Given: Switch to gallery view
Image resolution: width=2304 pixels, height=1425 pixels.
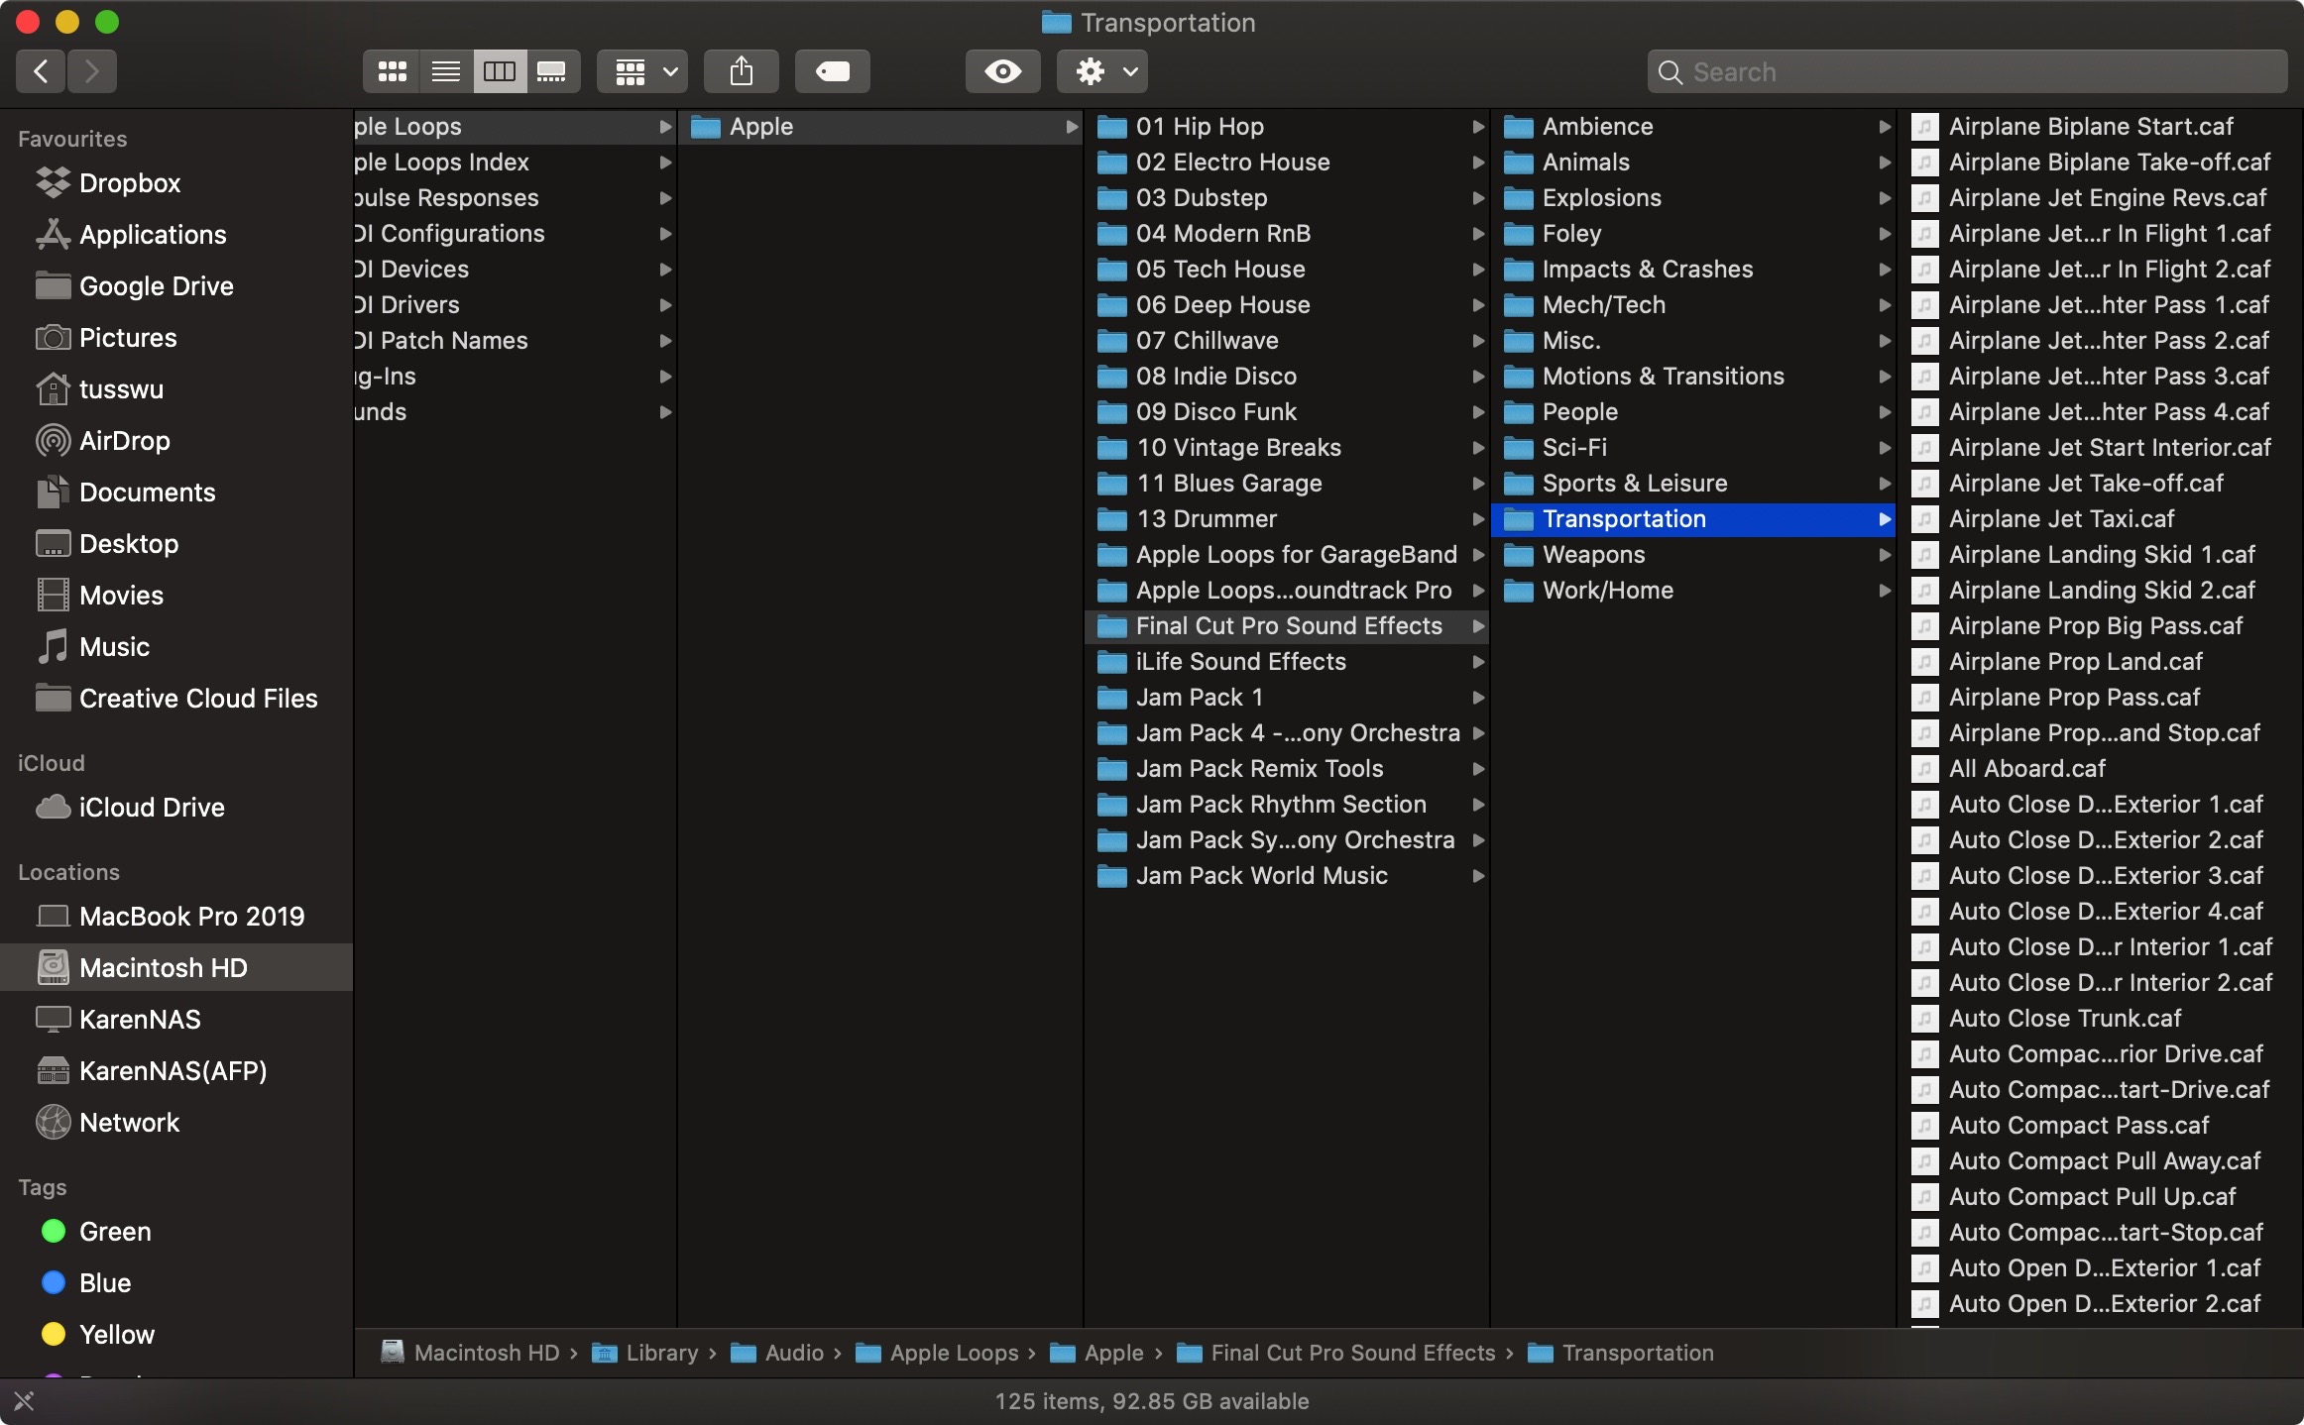Looking at the screenshot, I should 552,71.
